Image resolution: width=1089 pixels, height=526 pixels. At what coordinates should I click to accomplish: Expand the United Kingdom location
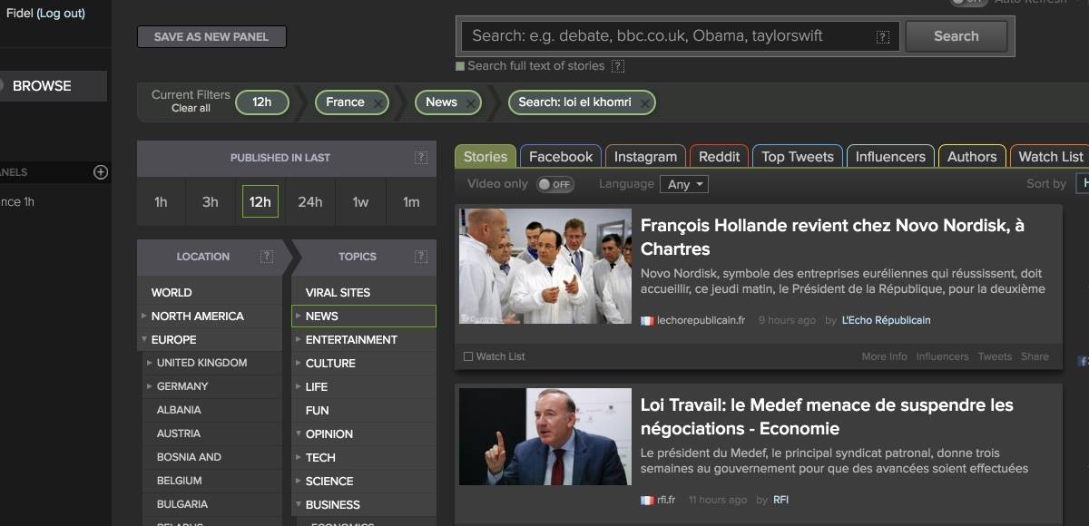click(150, 363)
